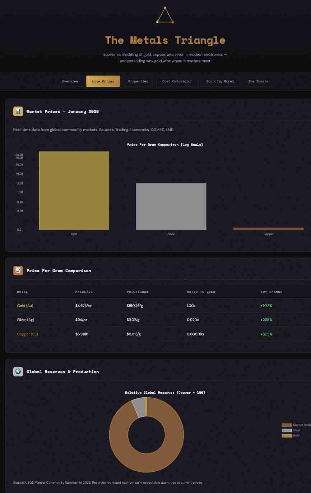Go to the Scarcity Model tab

point(220,81)
